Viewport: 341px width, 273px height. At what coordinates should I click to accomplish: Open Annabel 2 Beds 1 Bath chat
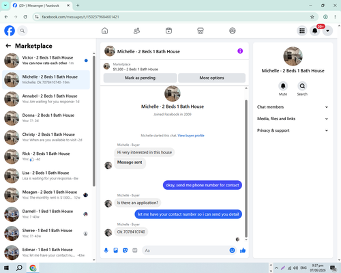tap(46, 99)
